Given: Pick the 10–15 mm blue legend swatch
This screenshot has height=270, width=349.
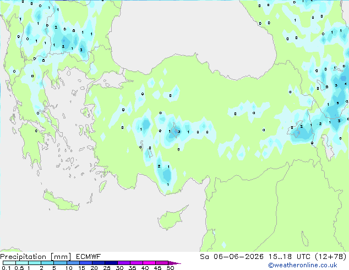Looking at the screenshot, I should click(x=73, y=263).
